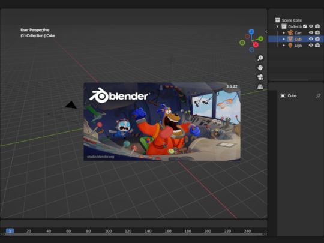Screen dimensions: 324x243
Task: Toggle camera view with the camera icon
Action: click(260, 77)
